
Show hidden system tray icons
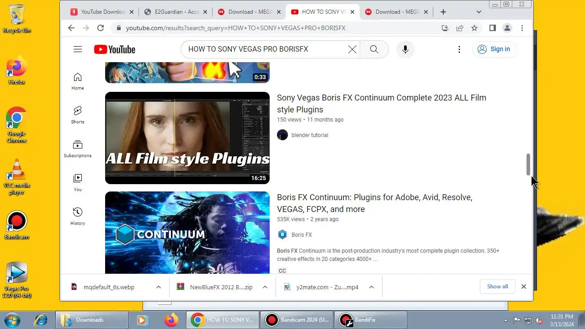pos(505,320)
